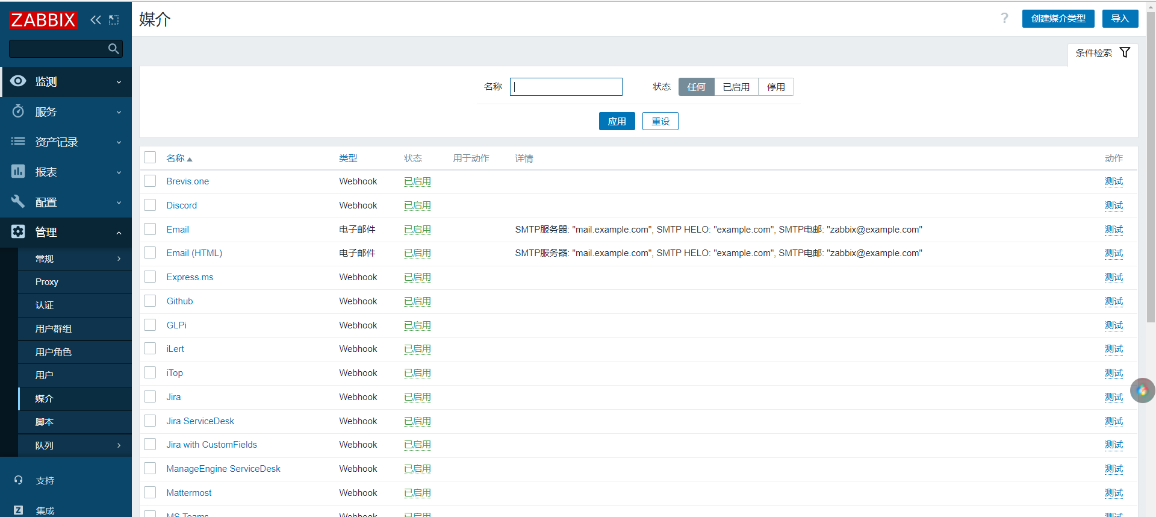Select the Brevis.one row checkbox
1156x517 pixels.
(x=150, y=181)
